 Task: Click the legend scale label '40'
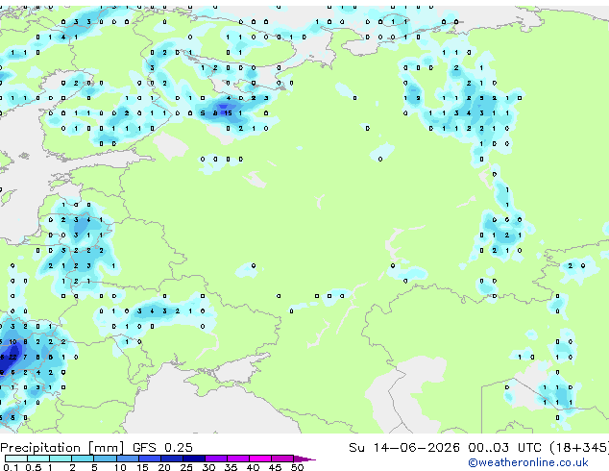coord(253,467)
